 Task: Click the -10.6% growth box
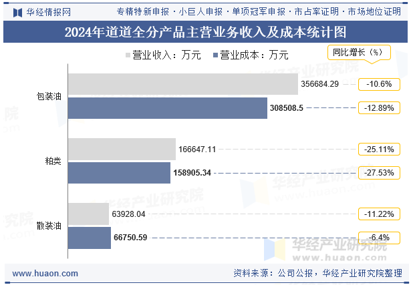[x=379, y=84]
